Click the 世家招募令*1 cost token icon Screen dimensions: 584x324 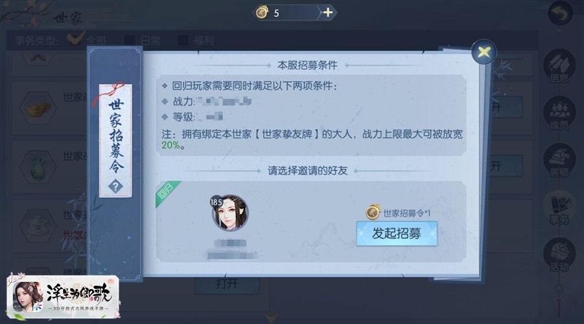click(373, 212)
